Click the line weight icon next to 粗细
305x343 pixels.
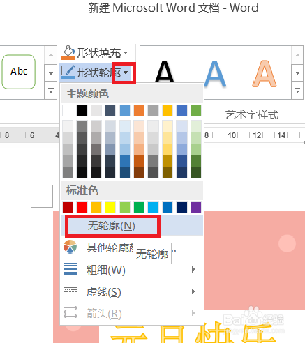[70, 269]
